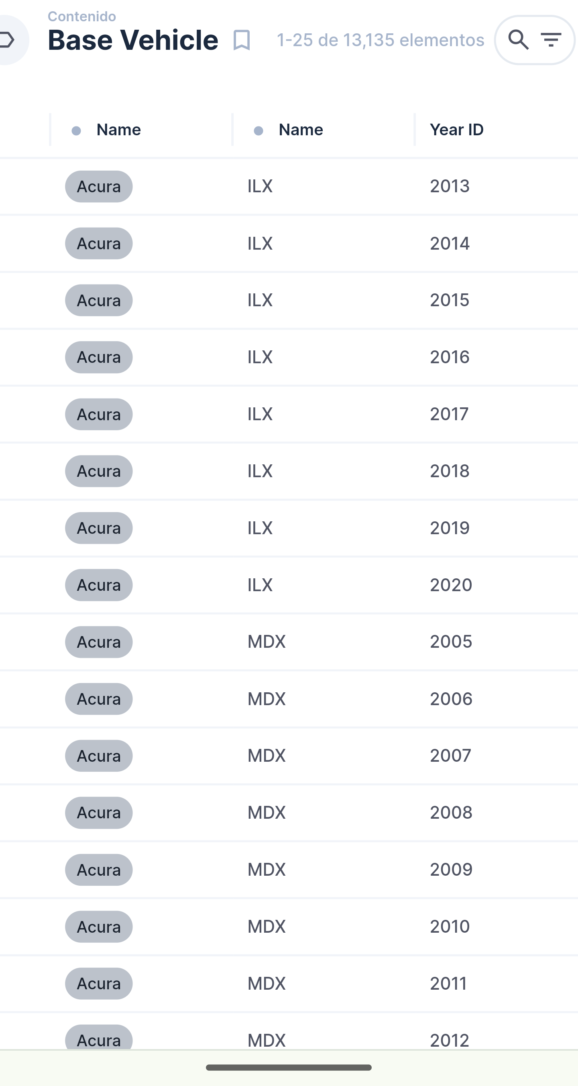This screenshot has height=1086, width=578.
Task: Click the Acura tag in MDX 2011 row
Action: tap(99, 984)
